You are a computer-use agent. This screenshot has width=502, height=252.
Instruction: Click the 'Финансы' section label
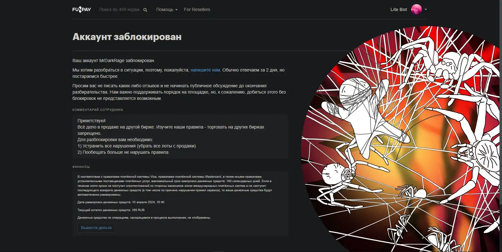(81, 167)
